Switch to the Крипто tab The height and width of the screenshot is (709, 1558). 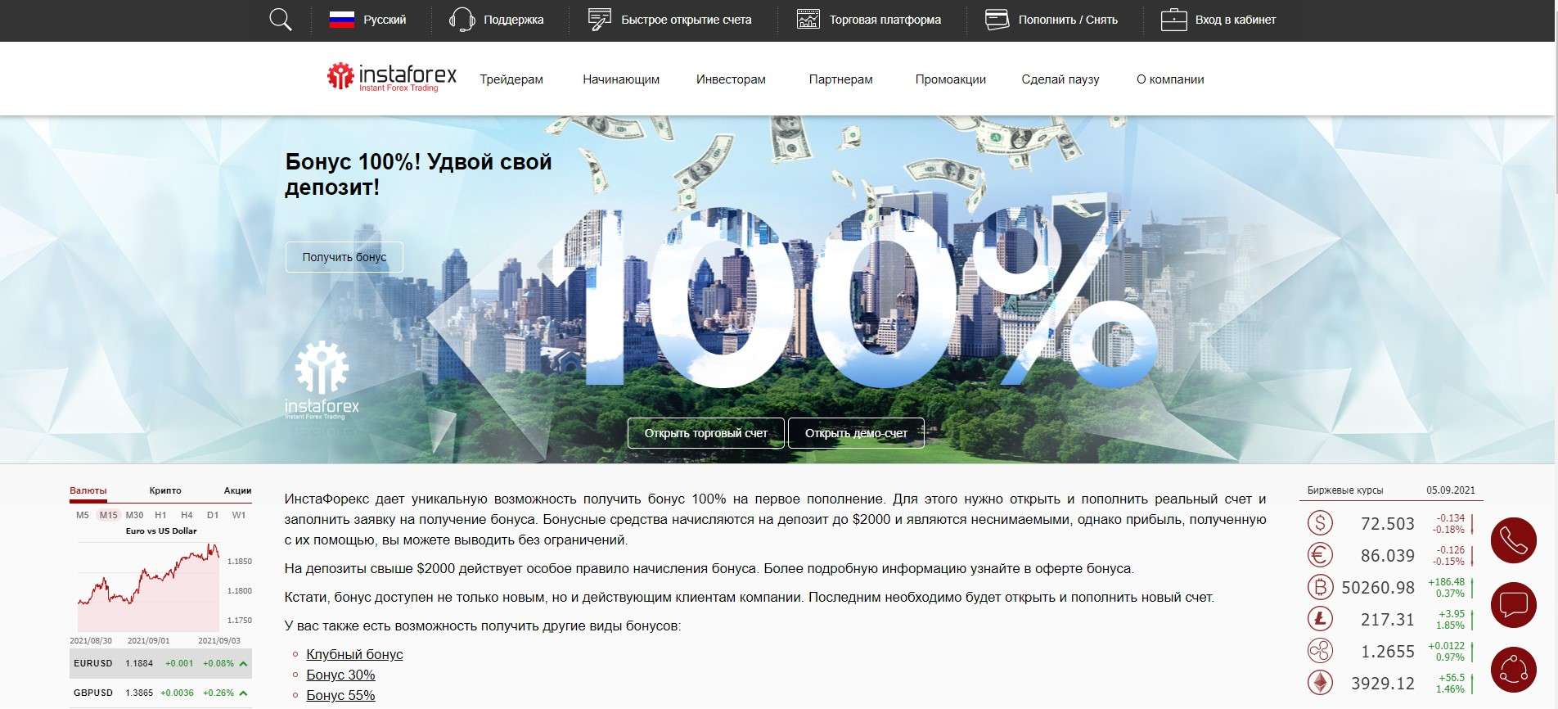(x=165, y=490)
